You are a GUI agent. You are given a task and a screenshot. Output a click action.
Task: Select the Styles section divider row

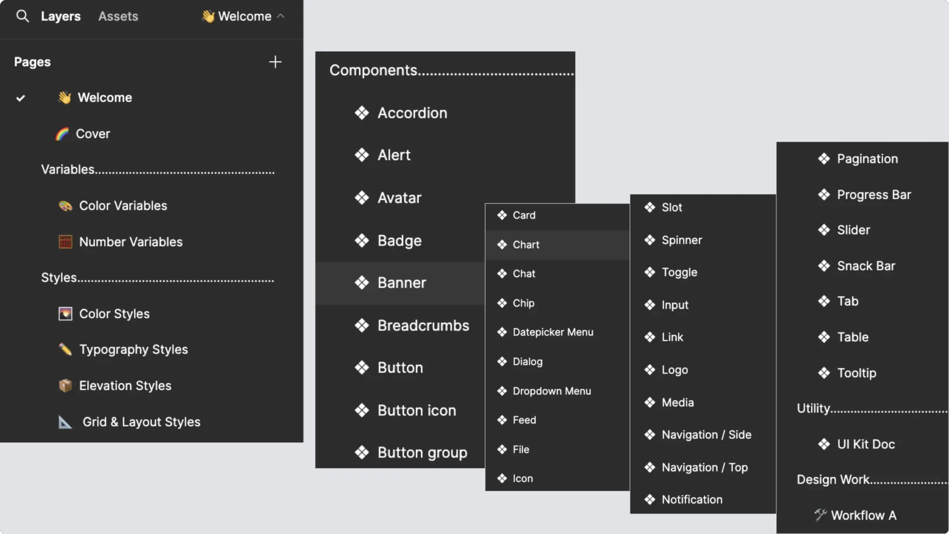coord(158,277)
